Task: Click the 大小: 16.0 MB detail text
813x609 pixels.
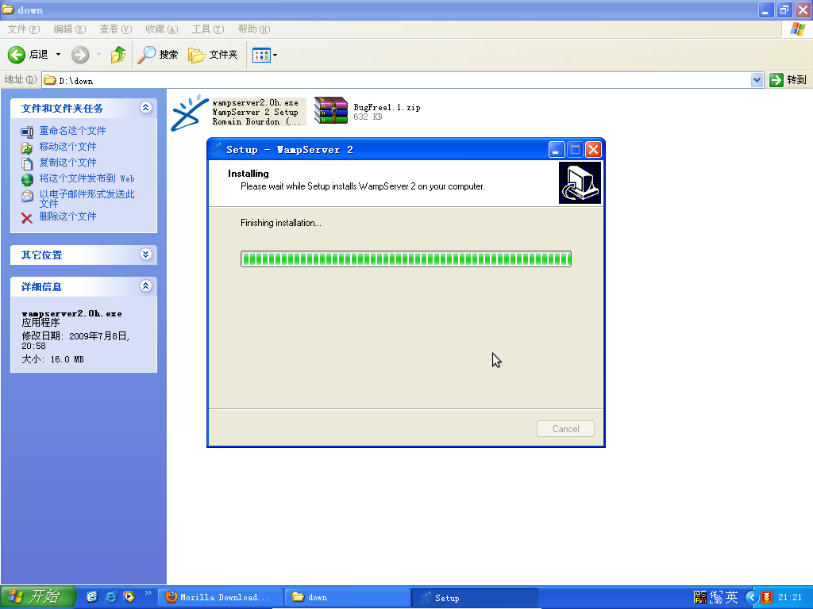Action: point(52,359)
